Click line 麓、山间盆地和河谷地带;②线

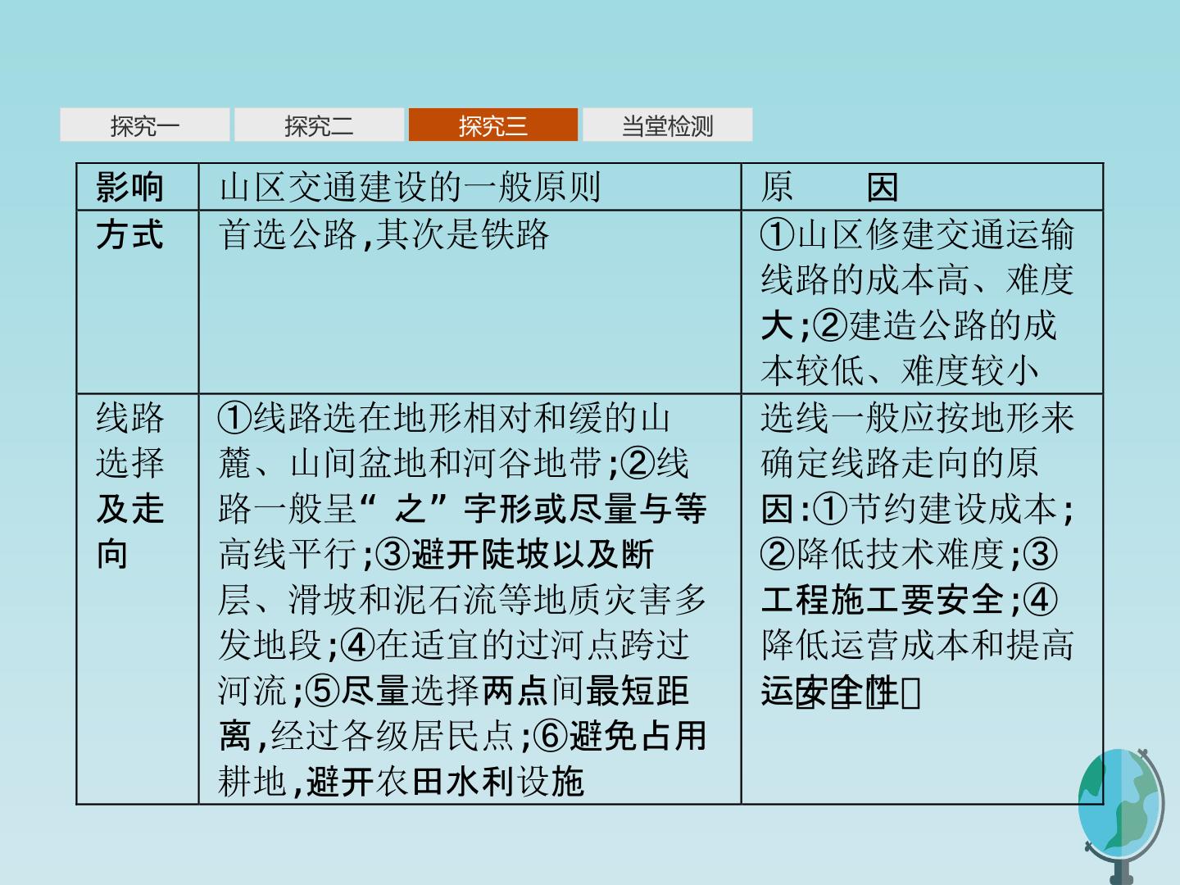click(454, 463)
